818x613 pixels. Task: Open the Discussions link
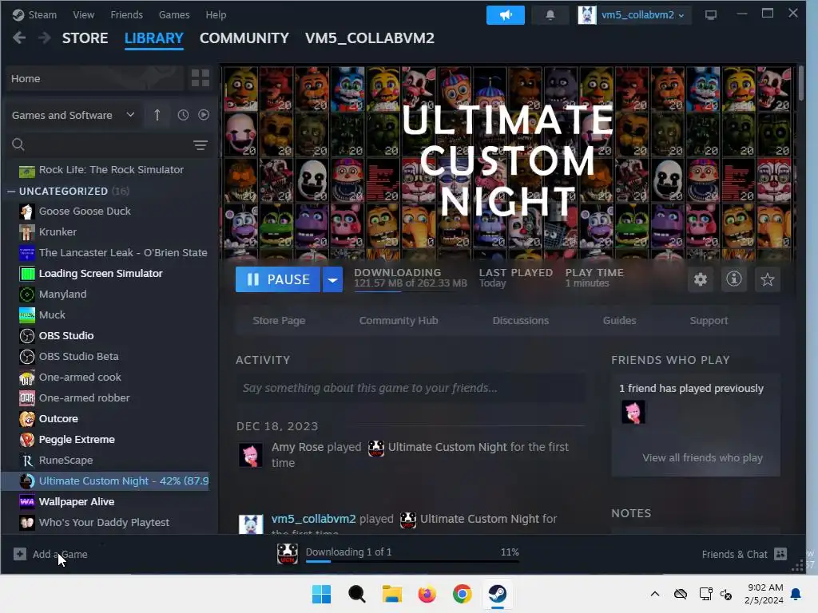pos(521,321)
